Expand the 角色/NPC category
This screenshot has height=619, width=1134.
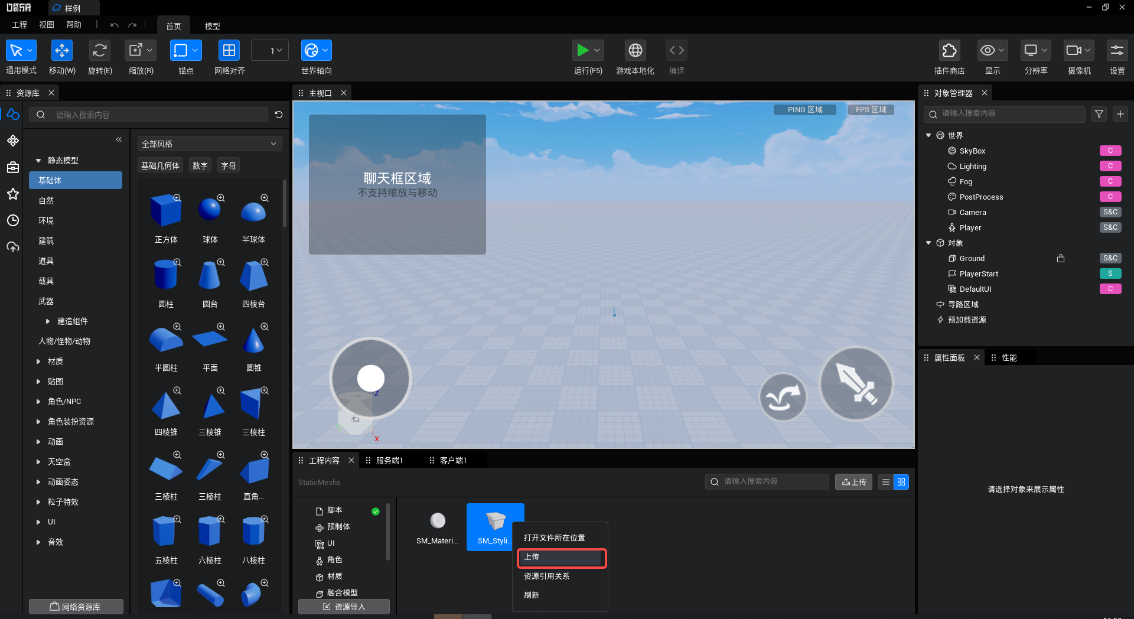[x=38, y=402]
